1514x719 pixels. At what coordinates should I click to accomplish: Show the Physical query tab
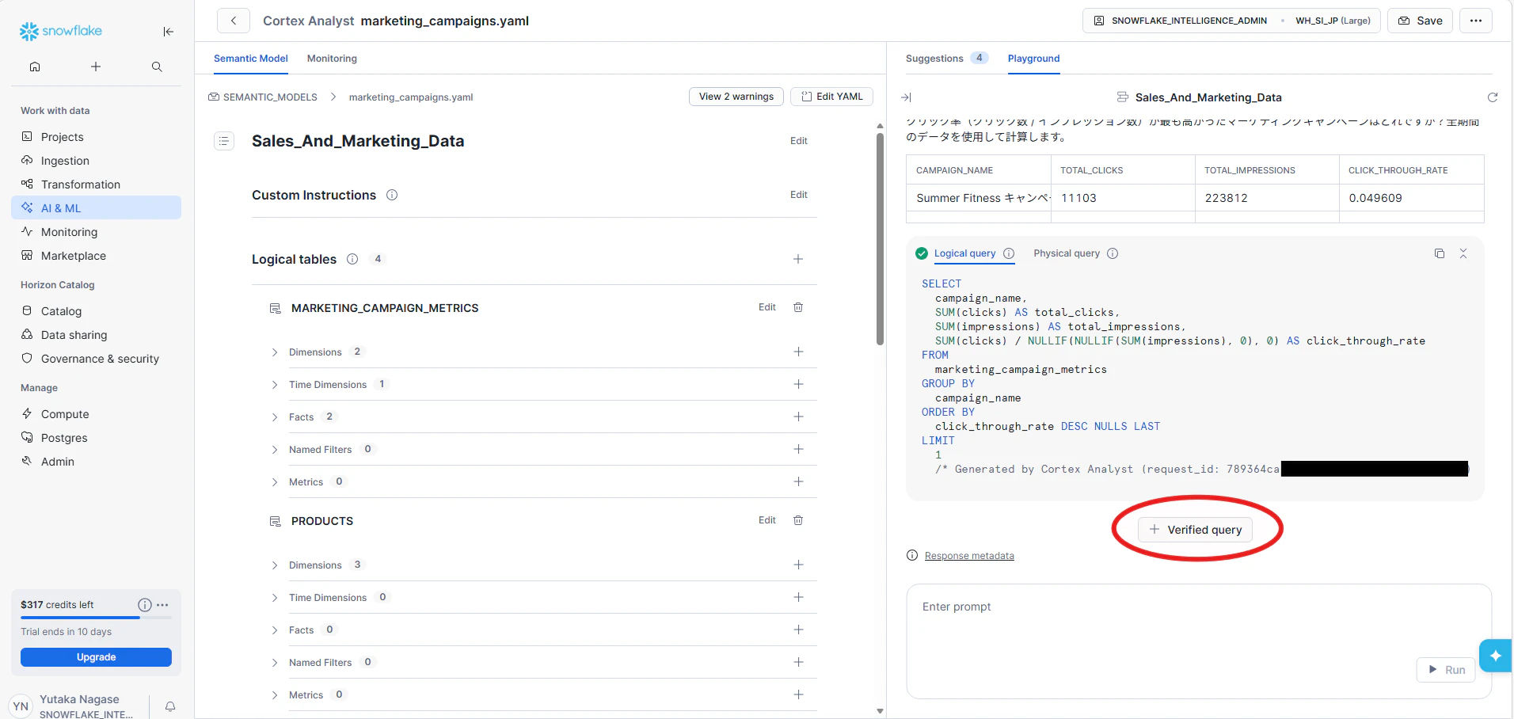point(1067,253)
